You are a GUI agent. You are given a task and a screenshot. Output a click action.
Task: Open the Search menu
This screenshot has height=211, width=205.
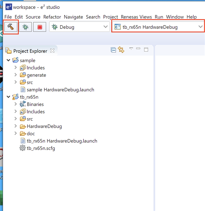(93, 17)
